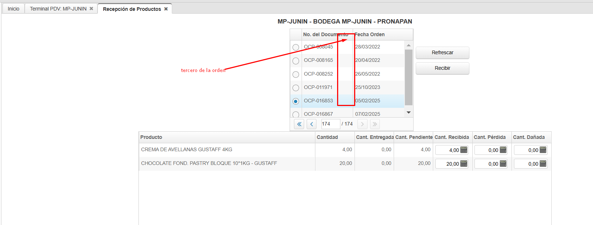Open calculator for CHOCOLATE FOND. Cant. Recibida
593x225 pixels.
pos(464,164)
